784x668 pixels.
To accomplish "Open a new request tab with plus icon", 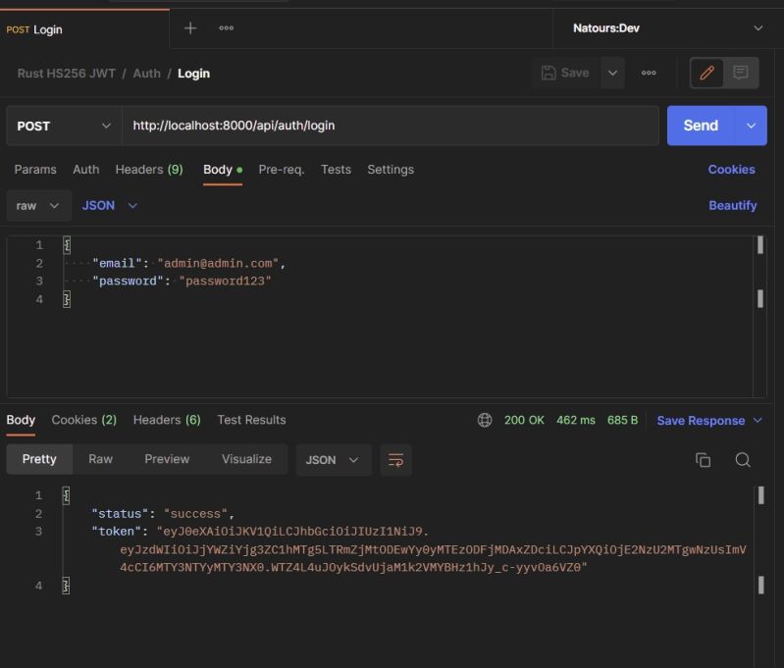I will coord(190,28).
